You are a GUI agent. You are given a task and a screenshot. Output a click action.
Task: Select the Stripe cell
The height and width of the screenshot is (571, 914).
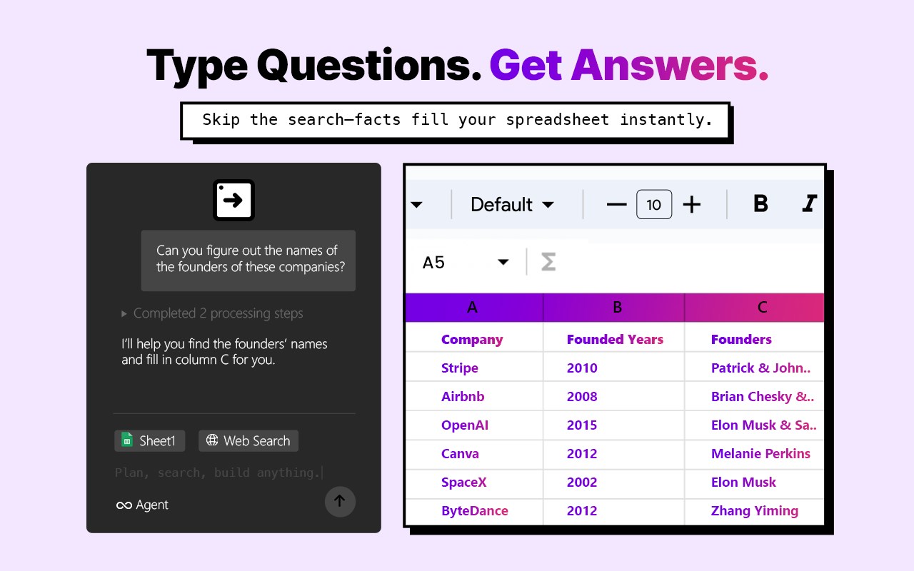(474, 368)
